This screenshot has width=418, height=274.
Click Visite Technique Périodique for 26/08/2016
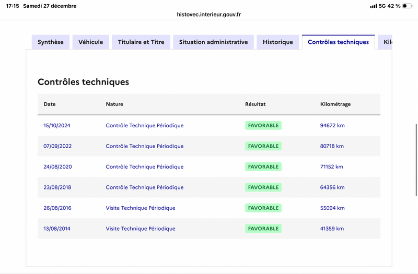141,208
